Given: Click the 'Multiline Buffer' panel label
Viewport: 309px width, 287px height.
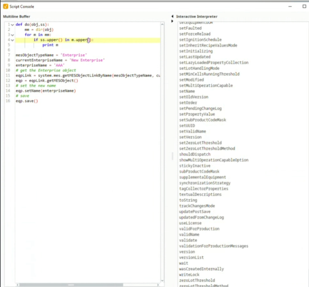Looking at the screenshot, I should pos(17,17).
